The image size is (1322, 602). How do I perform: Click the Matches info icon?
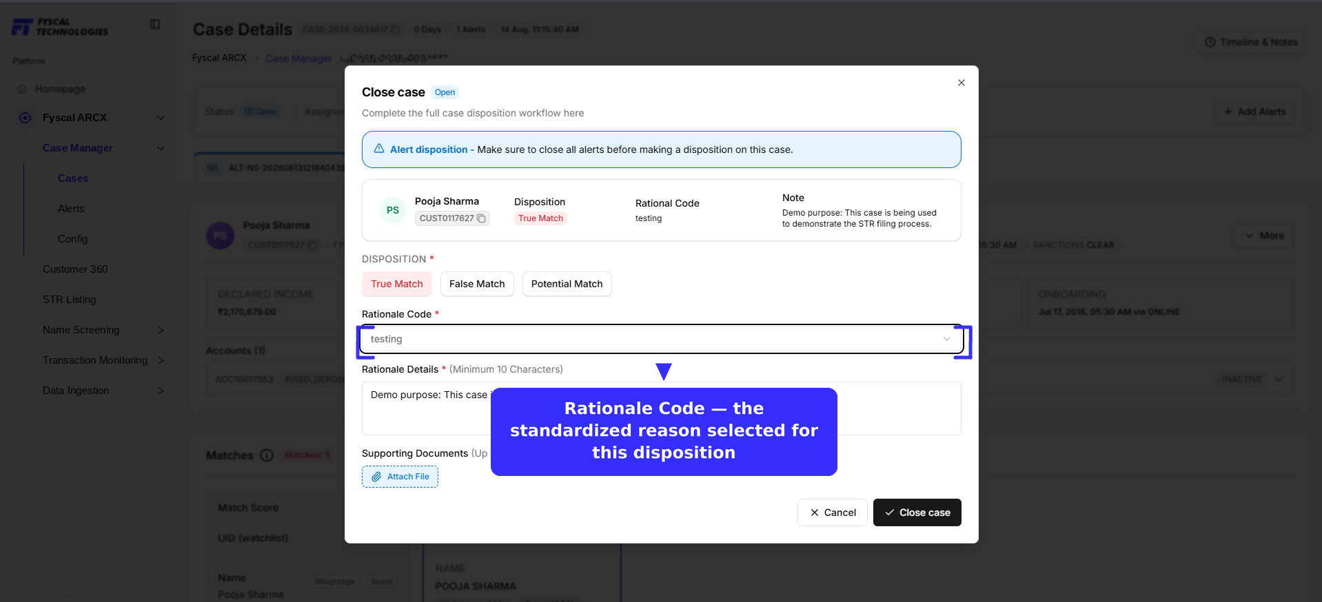tap(267, 455)
